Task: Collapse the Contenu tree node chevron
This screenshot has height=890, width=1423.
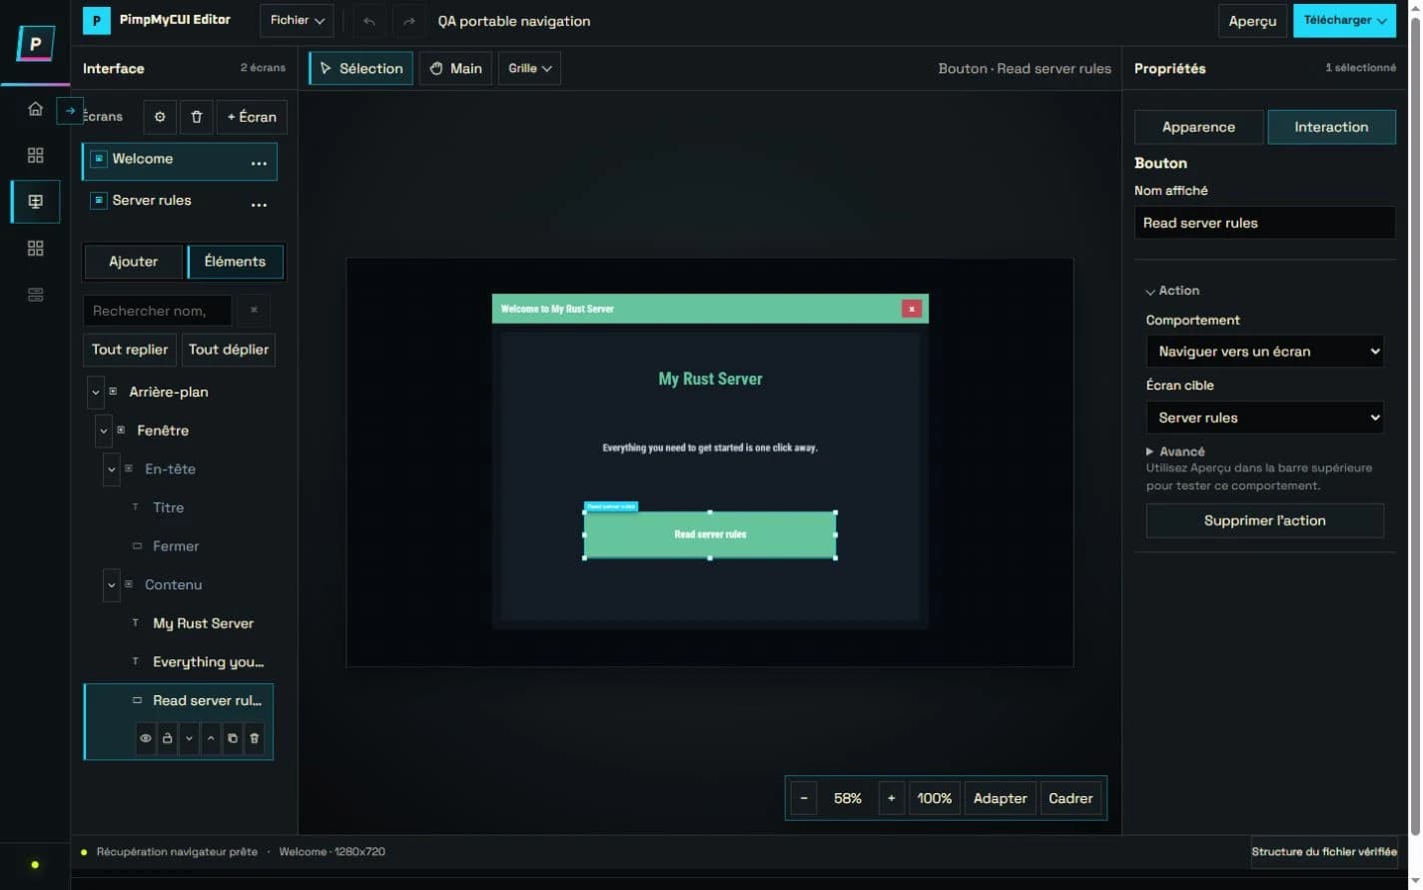Action: (112, 585)
